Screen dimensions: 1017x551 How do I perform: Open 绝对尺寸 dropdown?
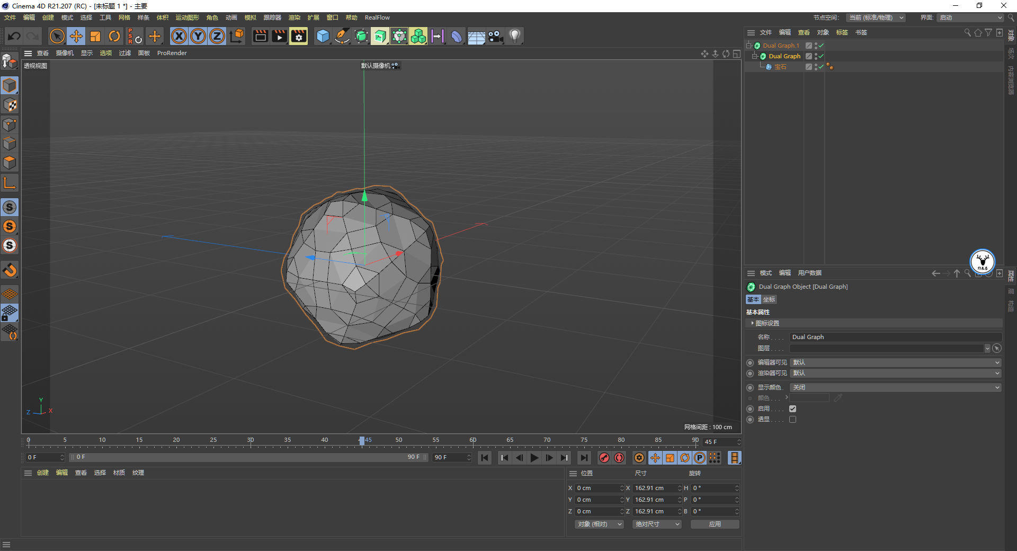[657, 524]
